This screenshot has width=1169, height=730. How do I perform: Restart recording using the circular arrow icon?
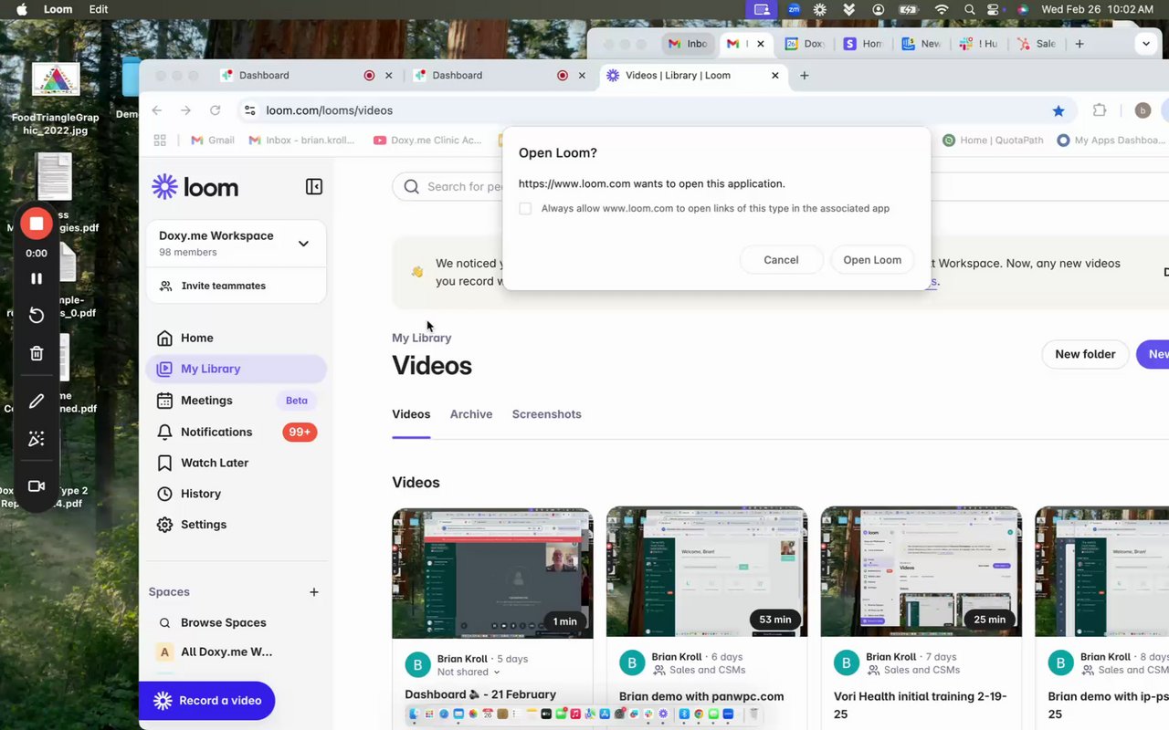coord(37,315)
